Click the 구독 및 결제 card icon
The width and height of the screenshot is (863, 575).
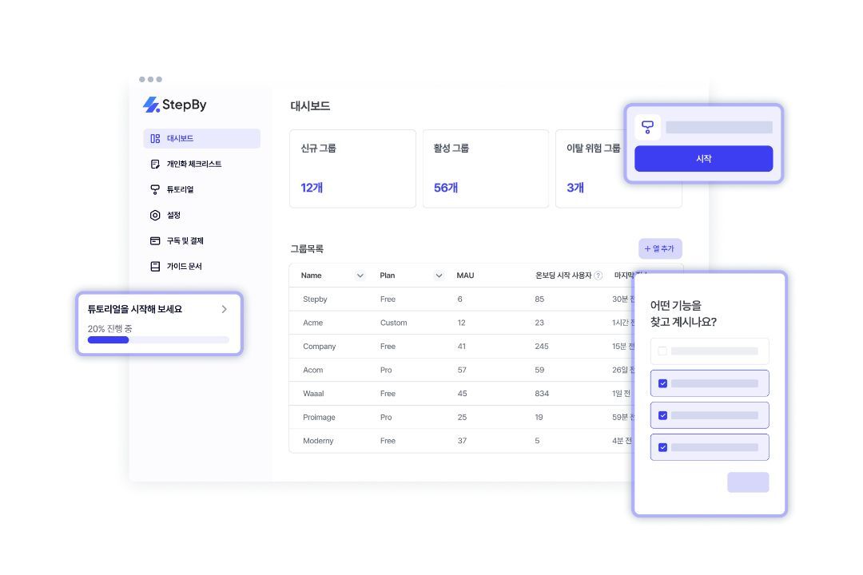pos(155,240)
